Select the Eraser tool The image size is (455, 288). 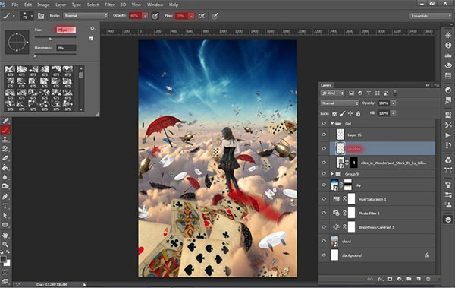(5, 158)
